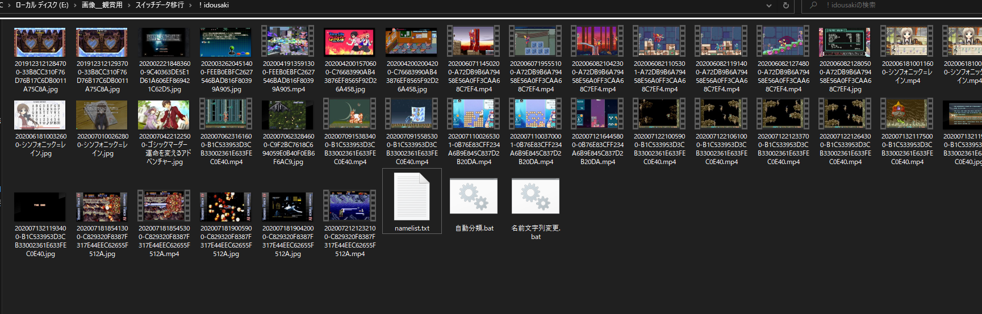Open the address bar history dropdown arrow
Screen dimensions: 982x314
[x=769, y=5]
